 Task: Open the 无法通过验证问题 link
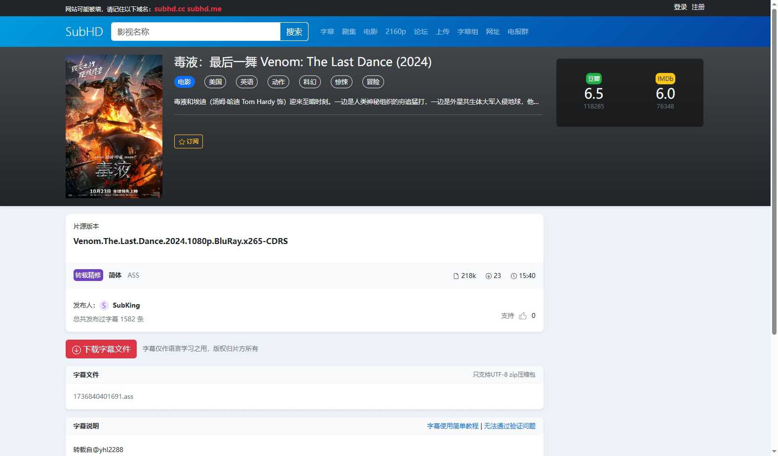point(509,426)
